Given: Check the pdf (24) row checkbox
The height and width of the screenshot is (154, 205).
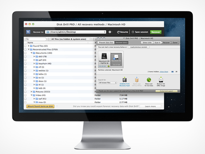Looking at the screenshot, I should [x=25, y=60].
